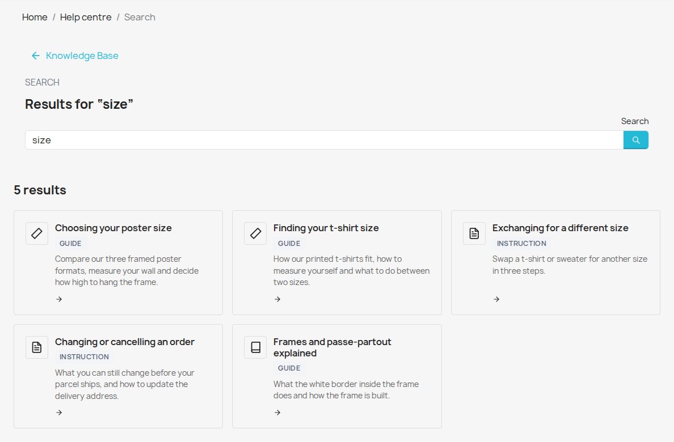Screen dimensions: 674x442
Task: Click "Swap a t-shirt or sweater" description
Action: pyautogui.click(x=570, y=265)
